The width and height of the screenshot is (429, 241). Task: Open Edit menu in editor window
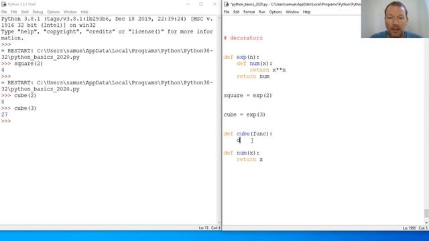tap(236, 12)
